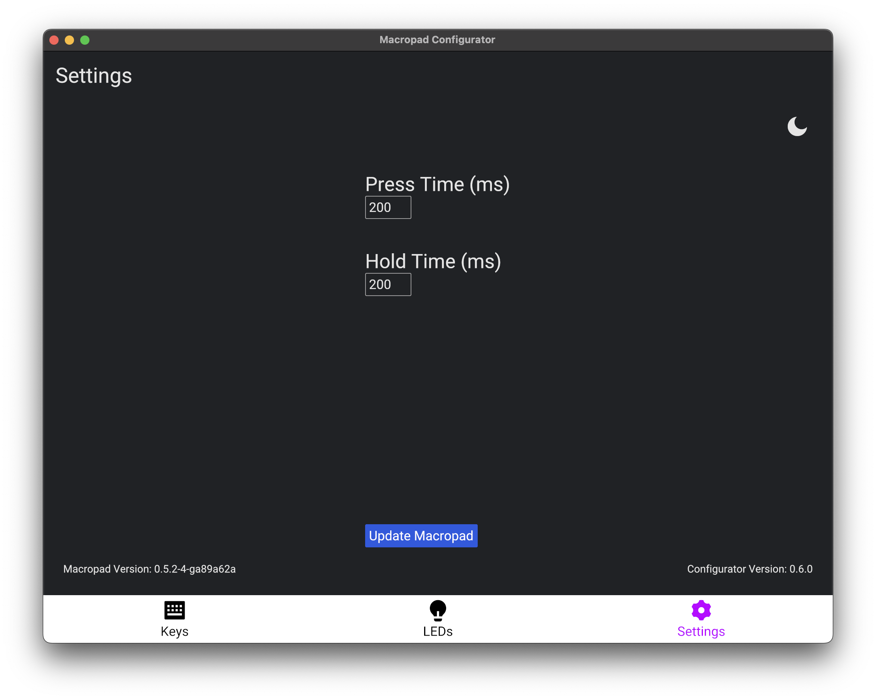Viewport: 876px width, 700px height.
Task: Click the Configurator Version text
Action: click(x=749, y=569)
